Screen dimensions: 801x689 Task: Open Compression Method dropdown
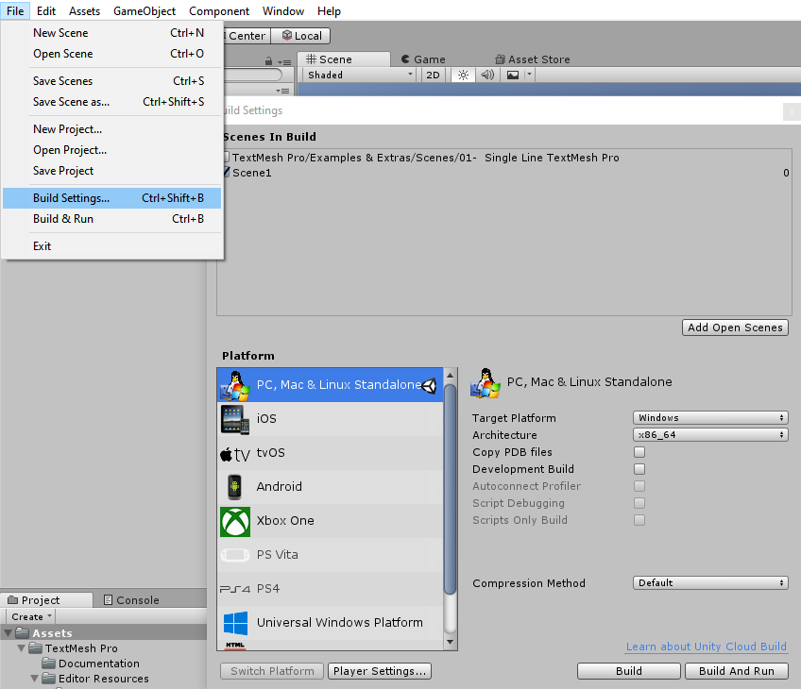pos(710,583)
